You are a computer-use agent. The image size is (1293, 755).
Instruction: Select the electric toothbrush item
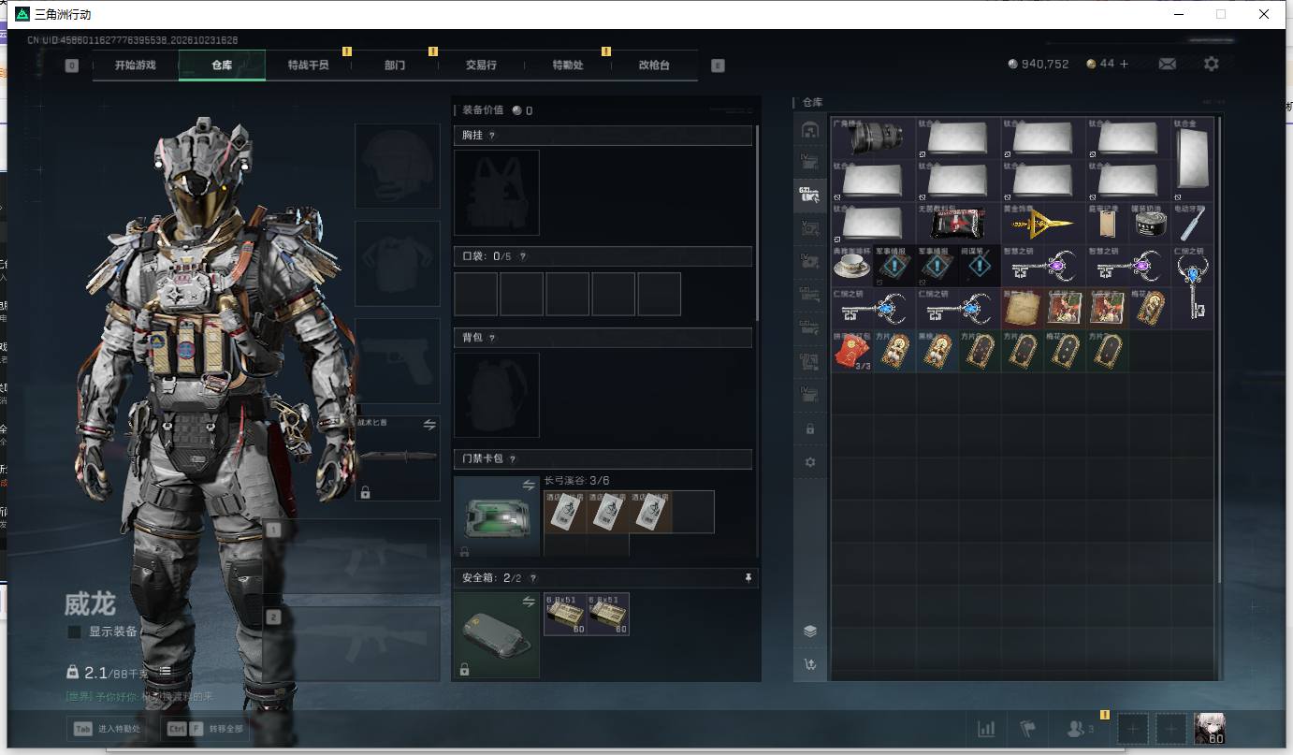tap(1192, 224)
